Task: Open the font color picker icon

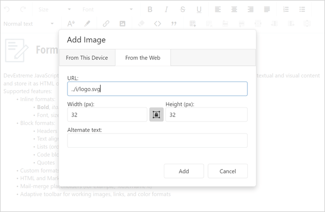Action: pos(71,24)
